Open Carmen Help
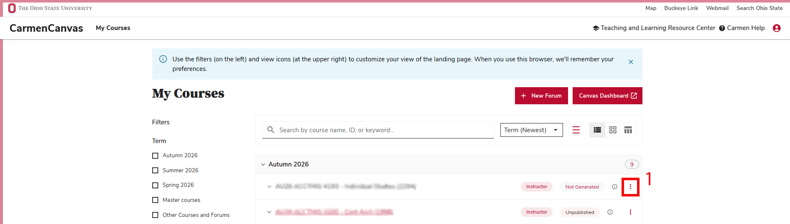This screenshot has height=224, width=790. coord(742,28)
